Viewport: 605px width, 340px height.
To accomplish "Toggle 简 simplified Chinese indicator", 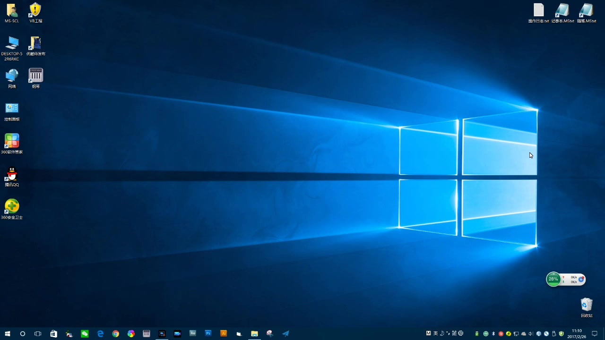I will [x=454, y=333].
